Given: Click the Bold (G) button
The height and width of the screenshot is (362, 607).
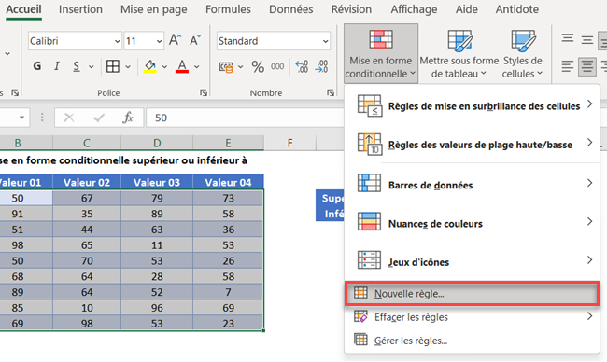Looking at the screenshot, I should coord(37,66).
